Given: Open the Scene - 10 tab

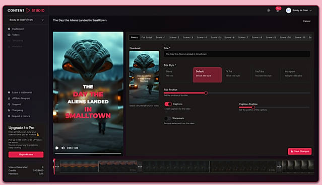Looking at the screenshot, I should click(285, 38).
